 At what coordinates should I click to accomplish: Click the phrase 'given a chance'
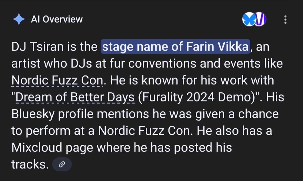[237, 114]
